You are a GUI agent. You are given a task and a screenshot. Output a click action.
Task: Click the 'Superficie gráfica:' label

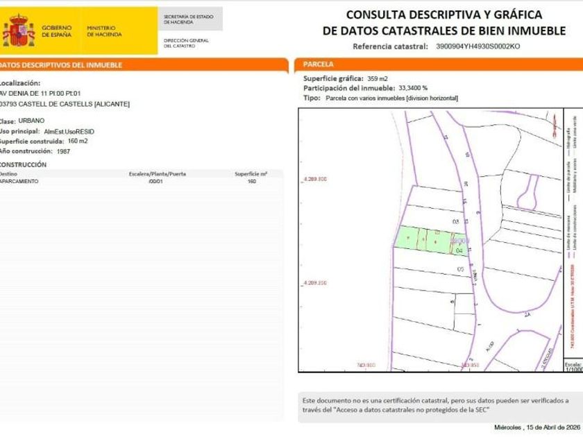click(333, 79)
